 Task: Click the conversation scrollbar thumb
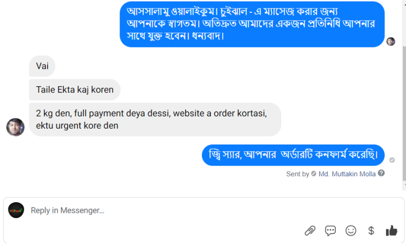point(404,106)
